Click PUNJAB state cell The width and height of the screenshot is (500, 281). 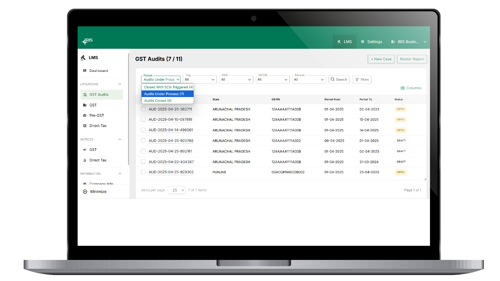pos(219,172)
